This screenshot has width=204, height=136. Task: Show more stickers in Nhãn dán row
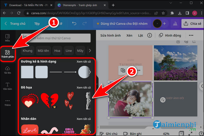tap(90, 132)
